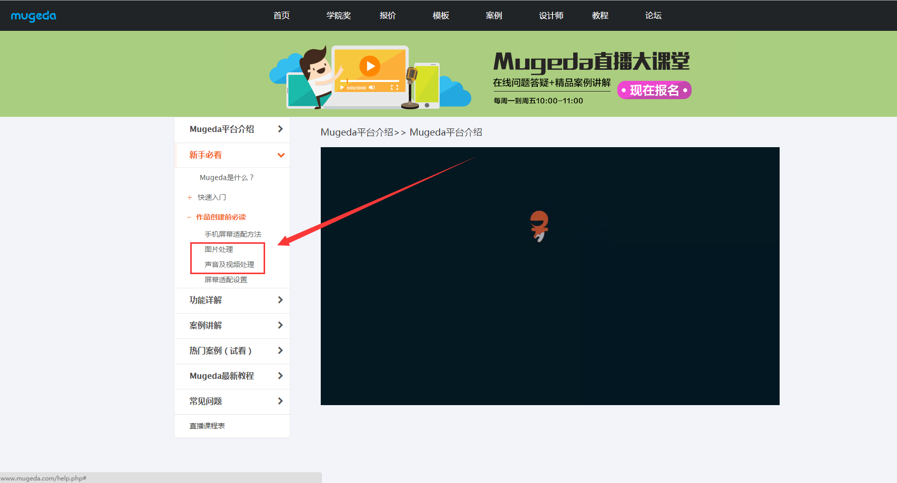This screenshot has height=483, width=897.
Task: Expand the 功能详解 chevron
Action: pos(280,300)
